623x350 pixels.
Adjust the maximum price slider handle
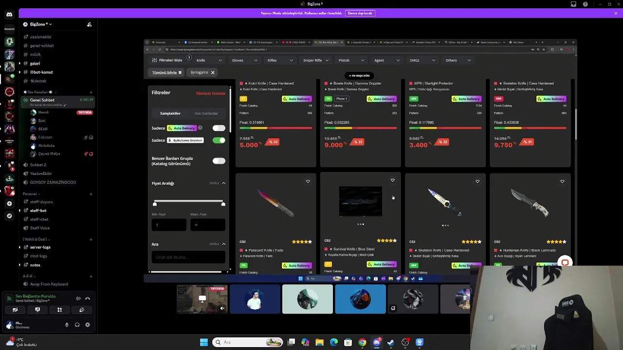point(223,204)
